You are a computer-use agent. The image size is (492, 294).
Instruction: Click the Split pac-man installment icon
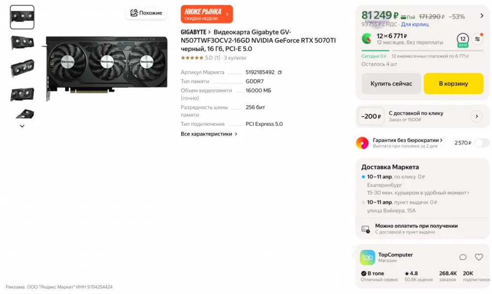click(x=367, y=39)
